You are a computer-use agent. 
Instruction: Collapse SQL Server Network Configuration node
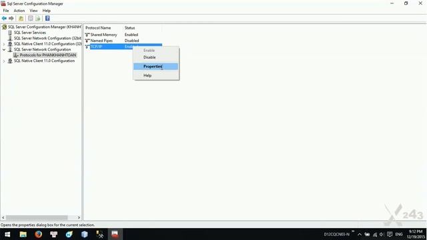(4, 49)
